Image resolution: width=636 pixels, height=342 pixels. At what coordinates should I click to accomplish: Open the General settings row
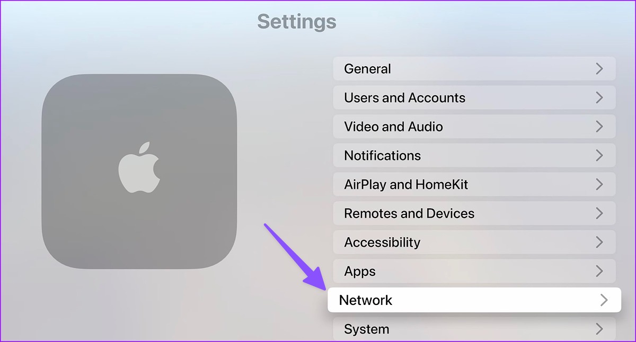pyautogui.click(x=474, y=69)
